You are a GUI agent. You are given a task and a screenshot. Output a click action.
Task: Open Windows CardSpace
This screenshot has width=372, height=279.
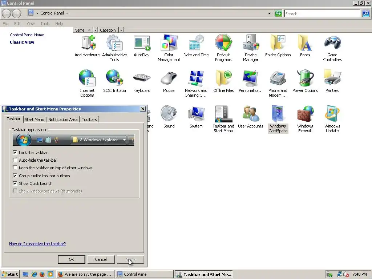tap(278, 119)
